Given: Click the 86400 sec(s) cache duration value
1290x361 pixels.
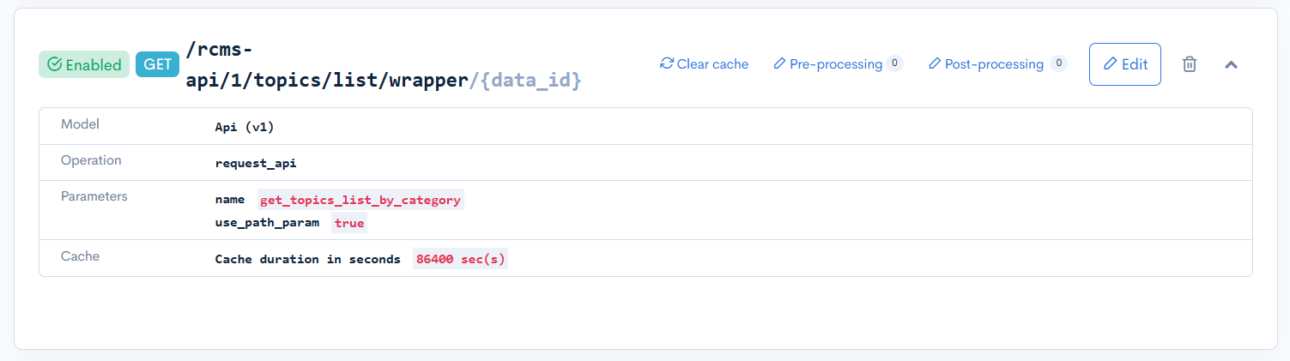Looking at the screenshot, I should point(460,259).
